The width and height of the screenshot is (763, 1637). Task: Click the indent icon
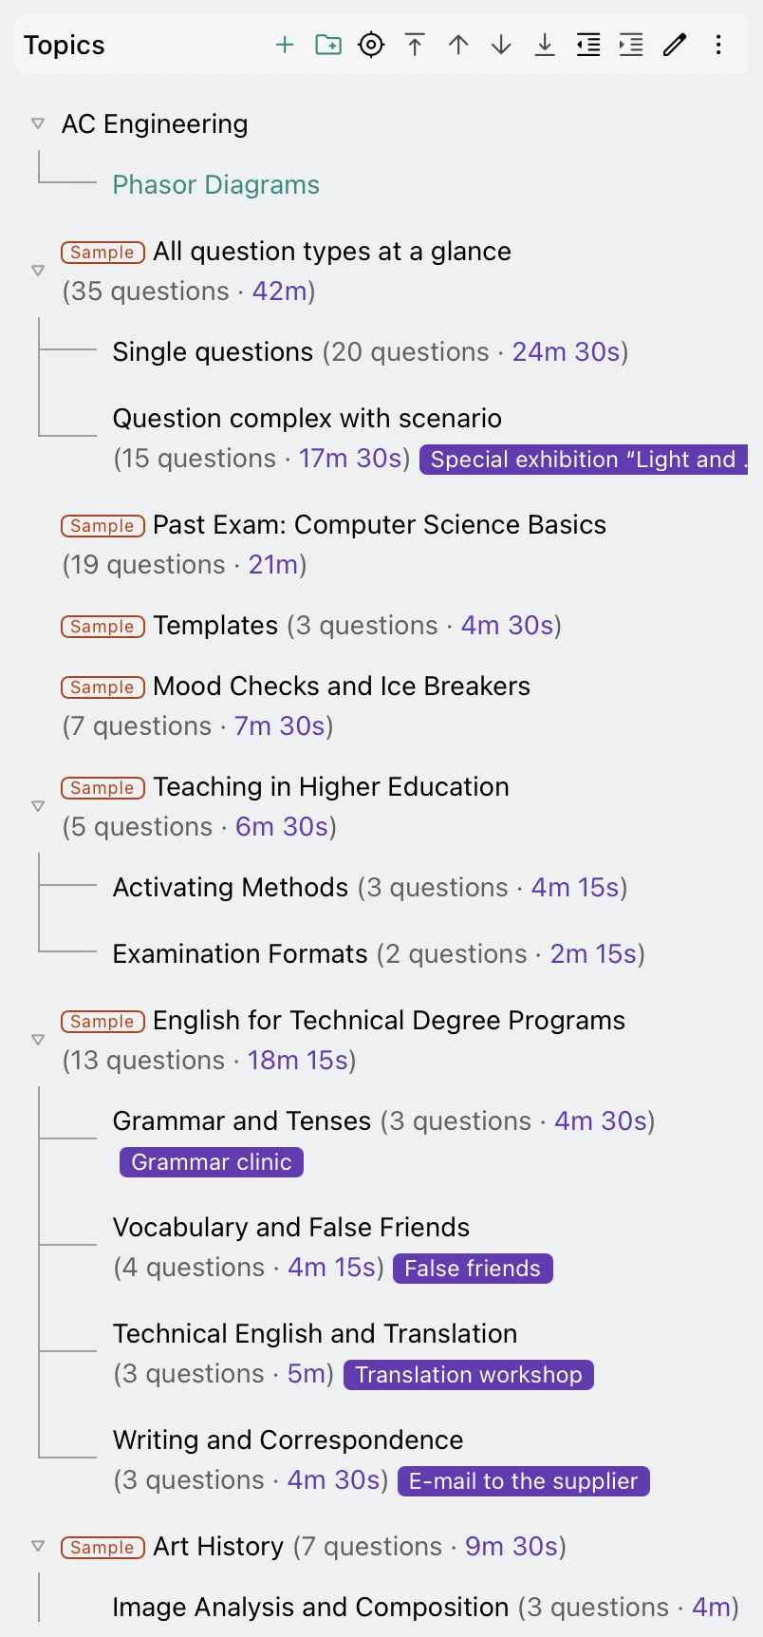click(x=631, y=45)
